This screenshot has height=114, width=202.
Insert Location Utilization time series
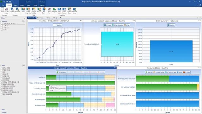(x=64, y=10)
